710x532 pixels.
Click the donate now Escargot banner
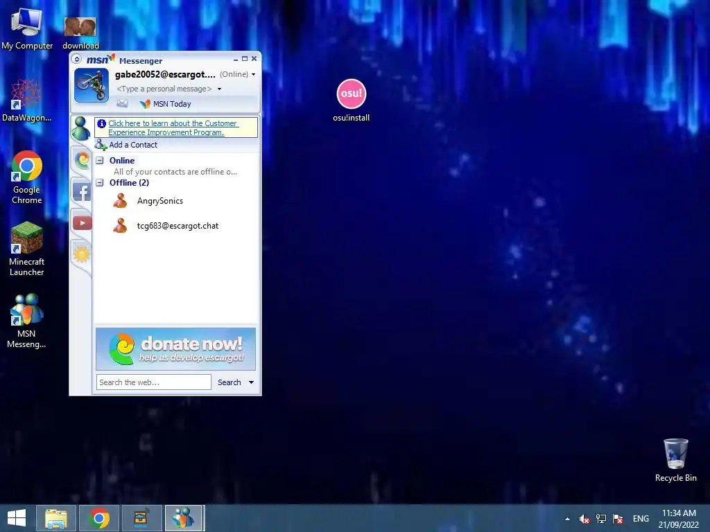[x=175, y=349]
